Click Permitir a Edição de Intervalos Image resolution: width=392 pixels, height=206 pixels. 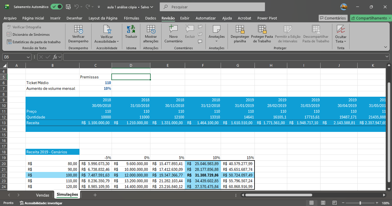pyautogui.click(x=288, y=34)
